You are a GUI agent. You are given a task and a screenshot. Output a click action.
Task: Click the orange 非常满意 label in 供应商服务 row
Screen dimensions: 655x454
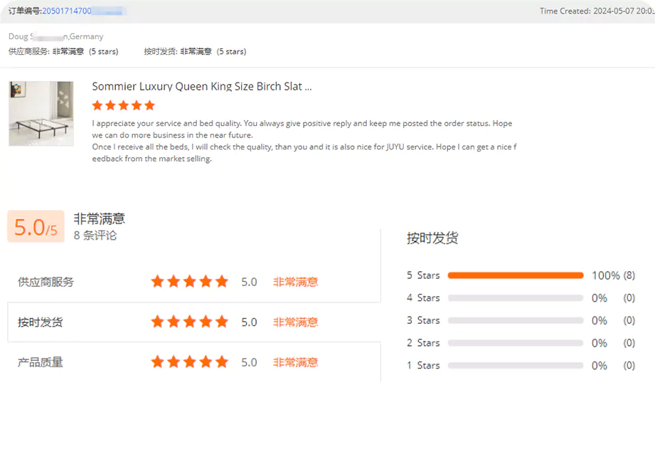[296, 283]
